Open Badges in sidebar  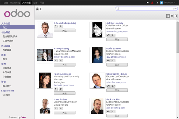[7, 95]
